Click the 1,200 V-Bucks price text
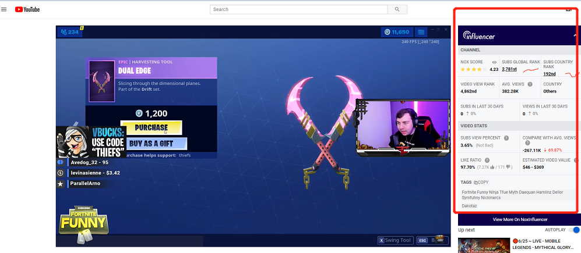This screenshot has height=253, width=581. (x=151, y=113)
